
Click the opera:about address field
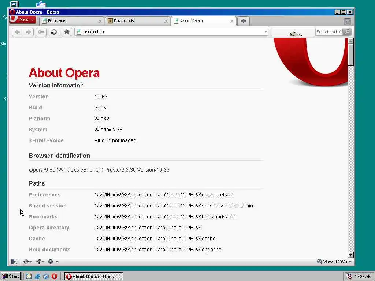[x=172, y=32]
